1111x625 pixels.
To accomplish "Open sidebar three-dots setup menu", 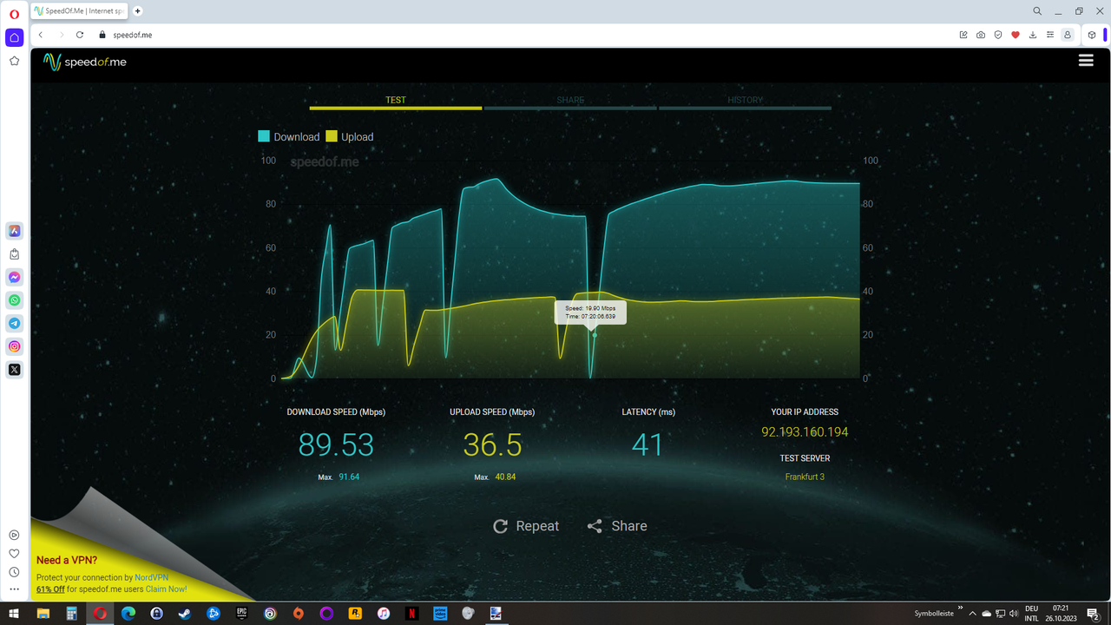I will point(14,589).
